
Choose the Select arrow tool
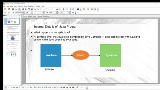pos(5,87)
